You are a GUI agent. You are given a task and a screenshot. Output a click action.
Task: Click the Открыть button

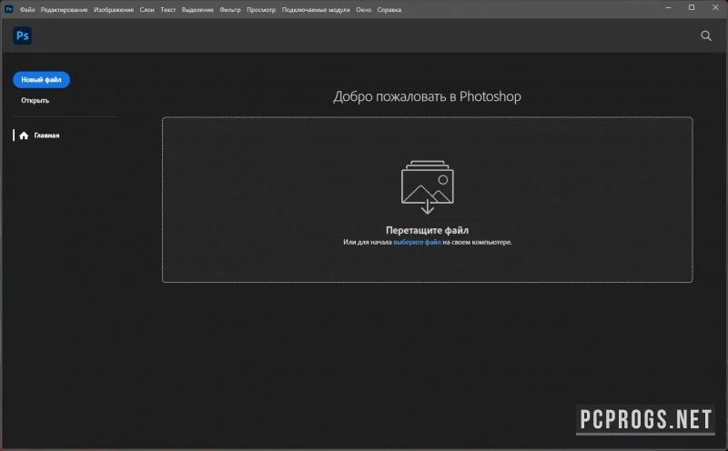point(35,100)
